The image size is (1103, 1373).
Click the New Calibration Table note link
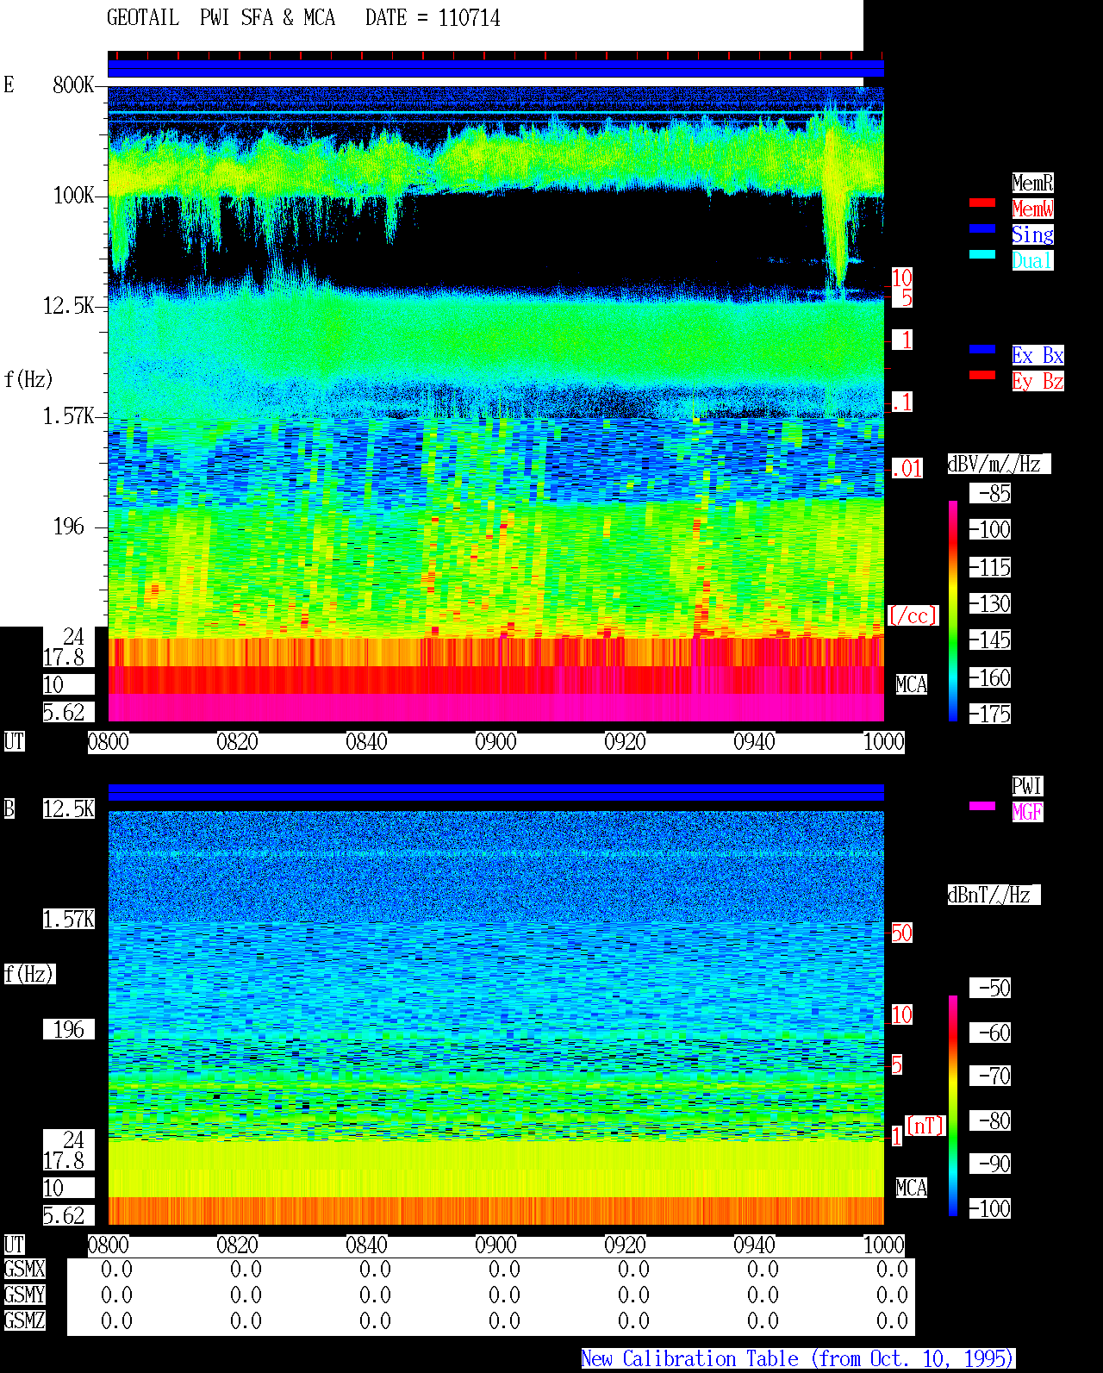[x=798, y=1359]
